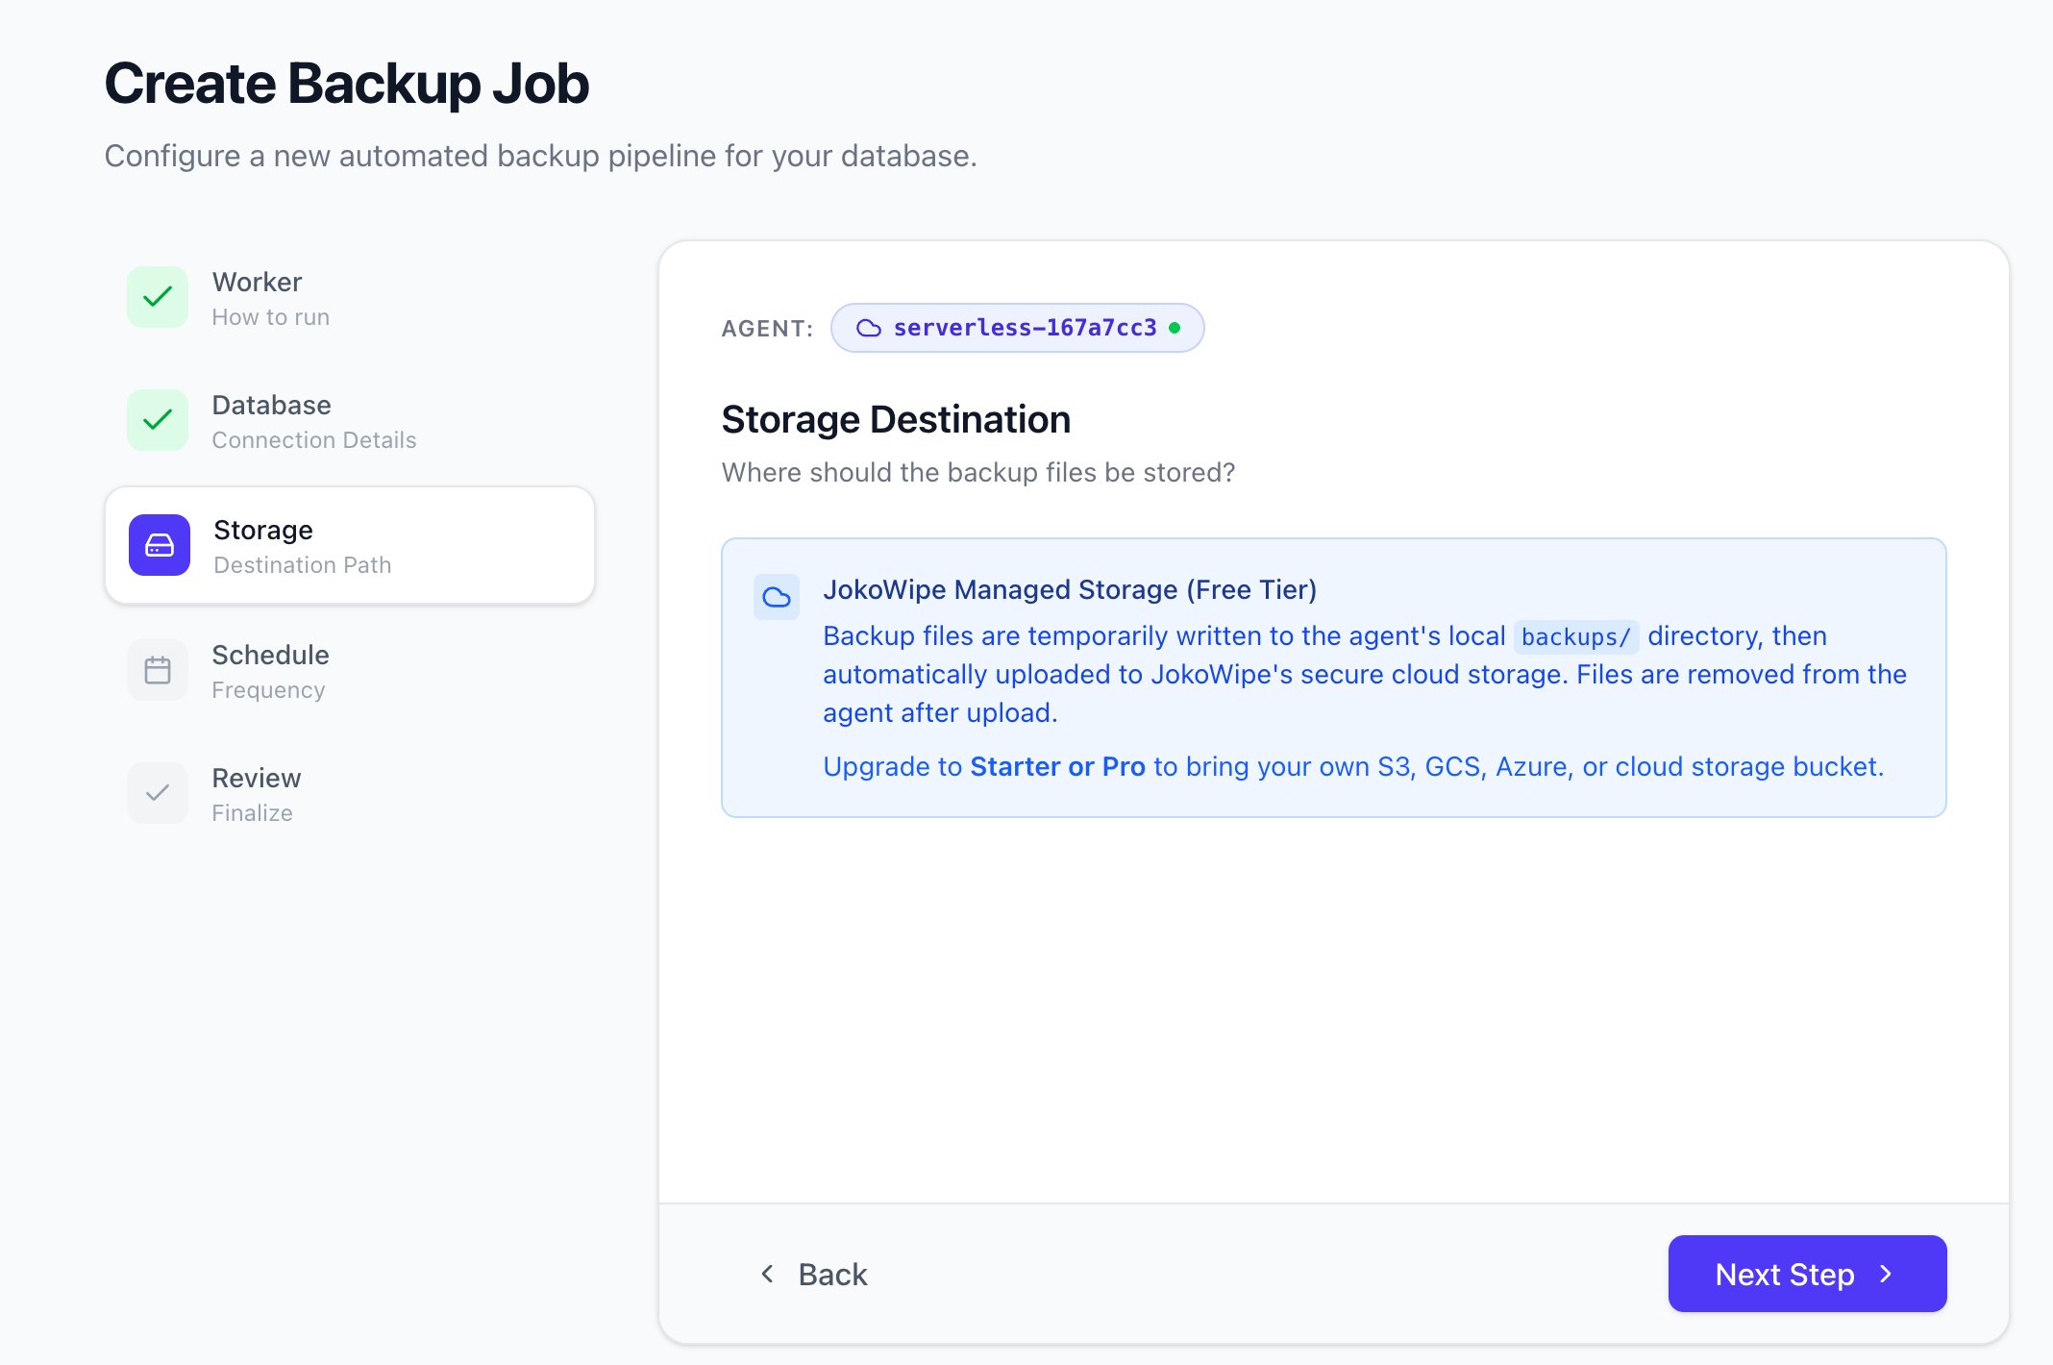Screen dimensions: 2053x1365
Task: Jump to the Schedule step label
Action: pos(270,655)
